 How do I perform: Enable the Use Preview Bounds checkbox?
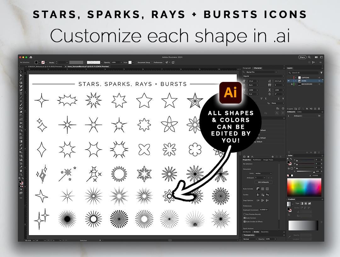pos(244,214)
